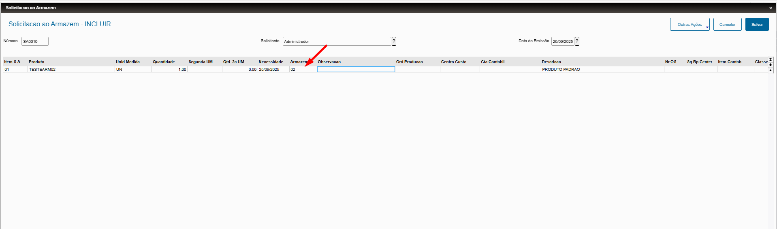
Task: Click the grid scroll-up single arrow
Action: [771, 70]
